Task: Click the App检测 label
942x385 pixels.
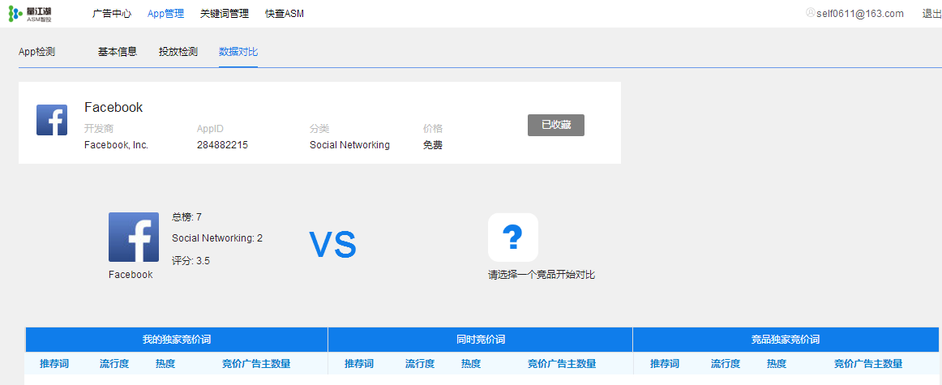Action: pyautogui.click(x=36, y=52)
